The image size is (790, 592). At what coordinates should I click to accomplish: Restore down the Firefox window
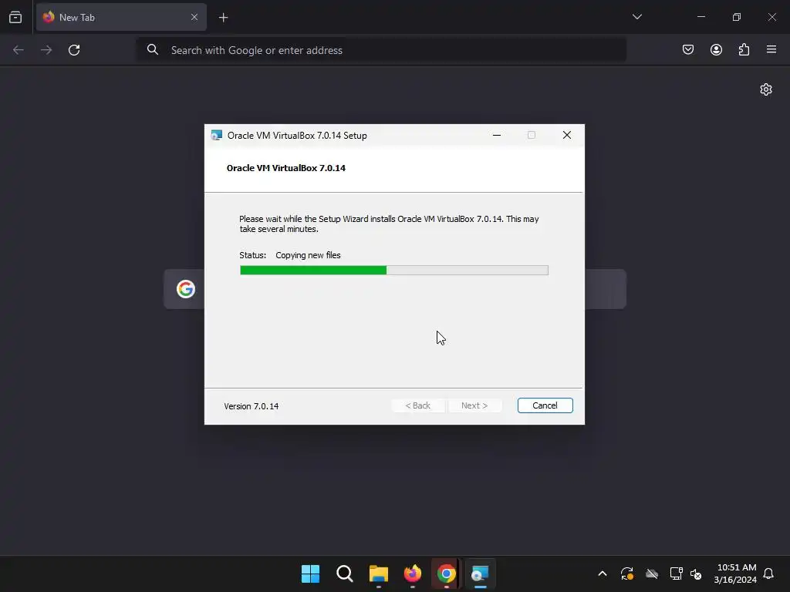pos(737,17)
